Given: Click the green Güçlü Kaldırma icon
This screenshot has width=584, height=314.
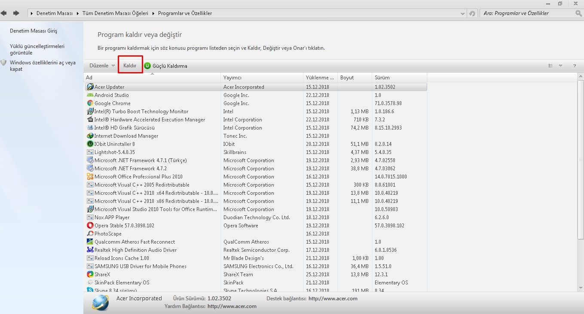Looking at the screenshot, I should (147, 66).
